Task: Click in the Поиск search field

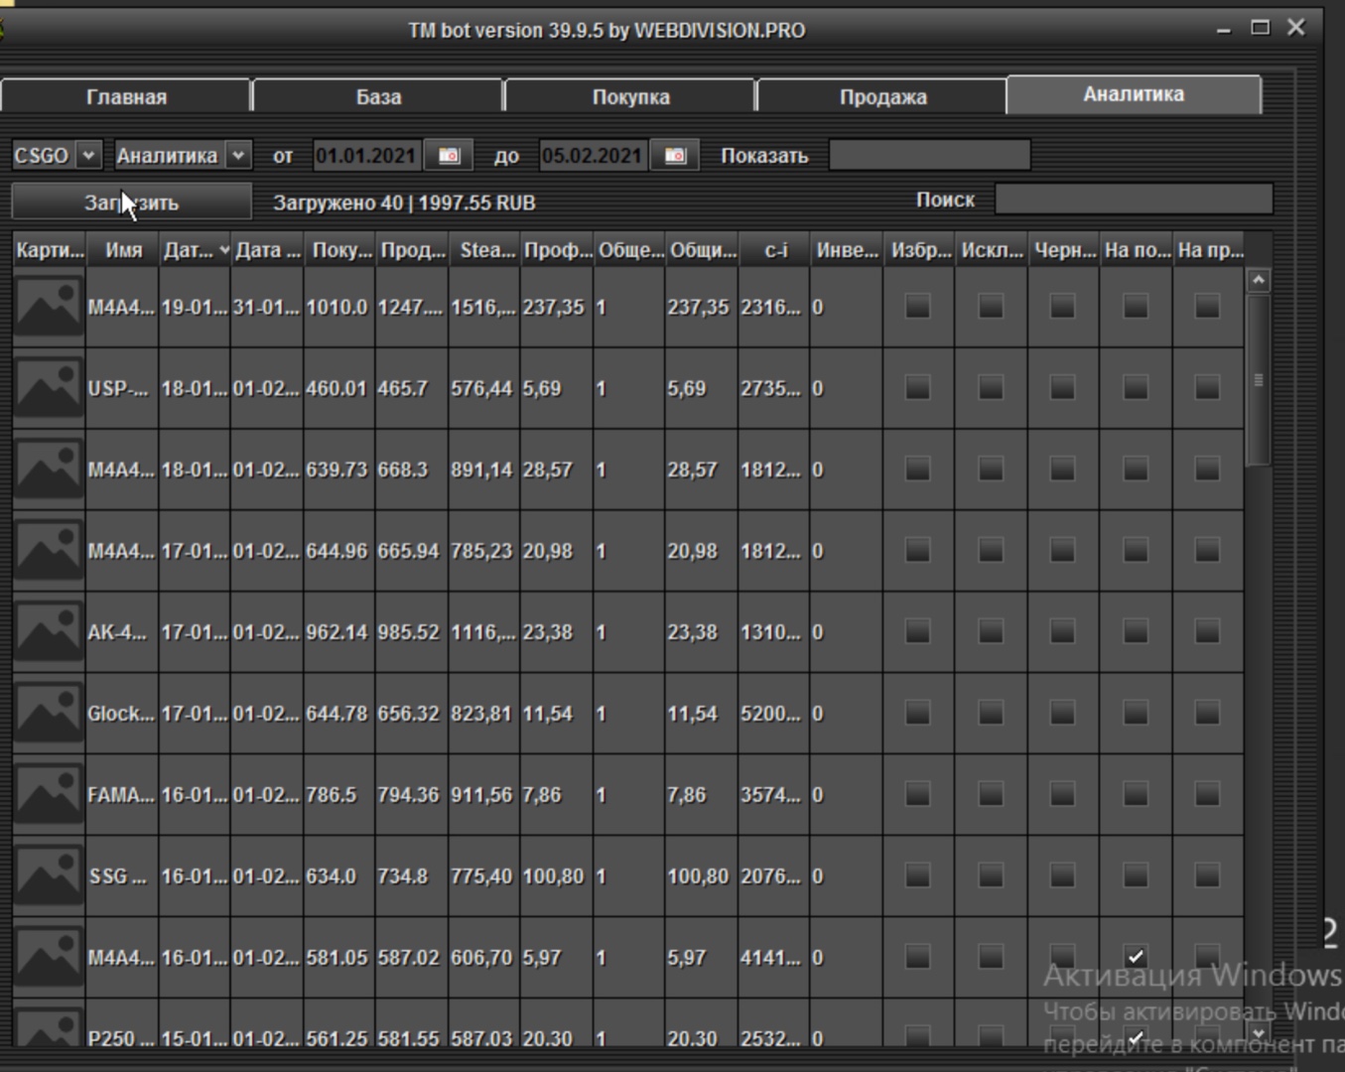Action: 1133,200
